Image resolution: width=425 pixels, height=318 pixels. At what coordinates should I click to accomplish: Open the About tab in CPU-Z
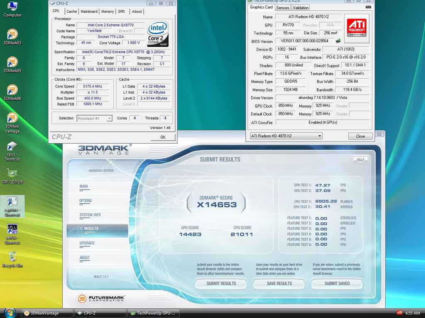137,11
